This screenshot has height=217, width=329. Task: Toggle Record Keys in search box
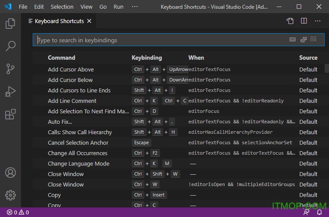pyautogui.click(x=292, y=39)
